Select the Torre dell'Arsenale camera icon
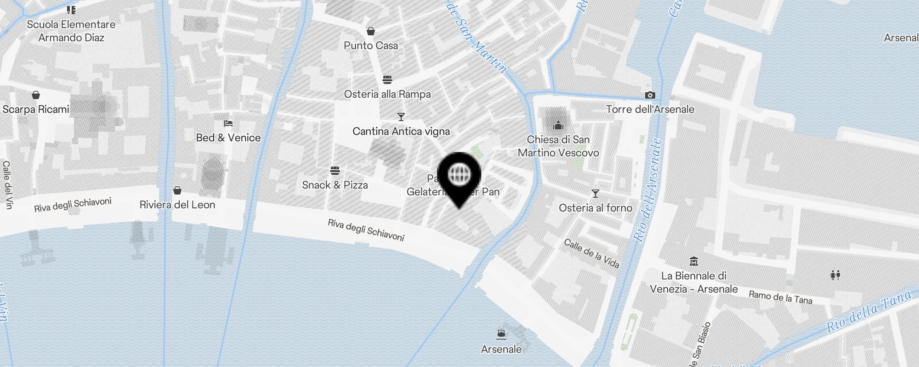 650,95
